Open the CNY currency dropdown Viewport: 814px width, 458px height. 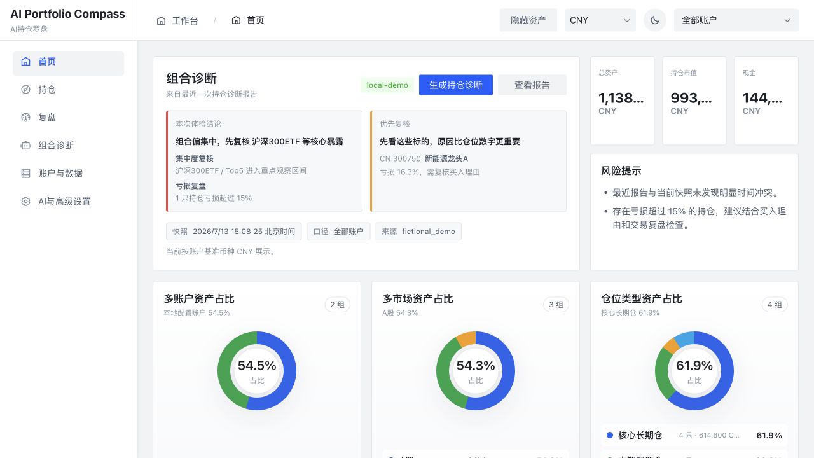point(600,20)
